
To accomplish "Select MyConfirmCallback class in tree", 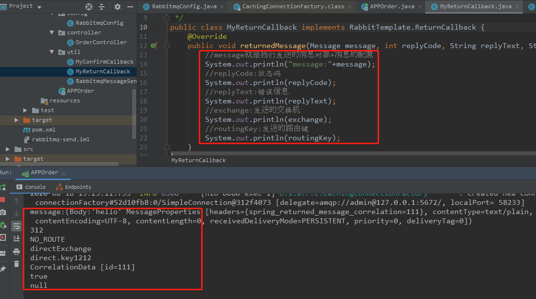I will click(x=104, y=62).
